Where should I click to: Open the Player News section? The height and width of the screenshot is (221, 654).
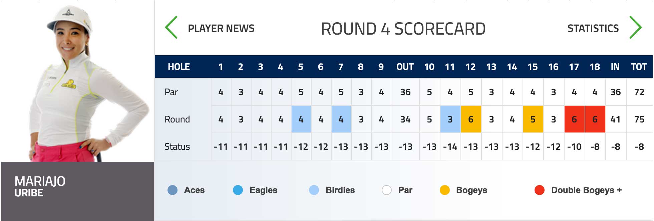[x=221, y=28]
